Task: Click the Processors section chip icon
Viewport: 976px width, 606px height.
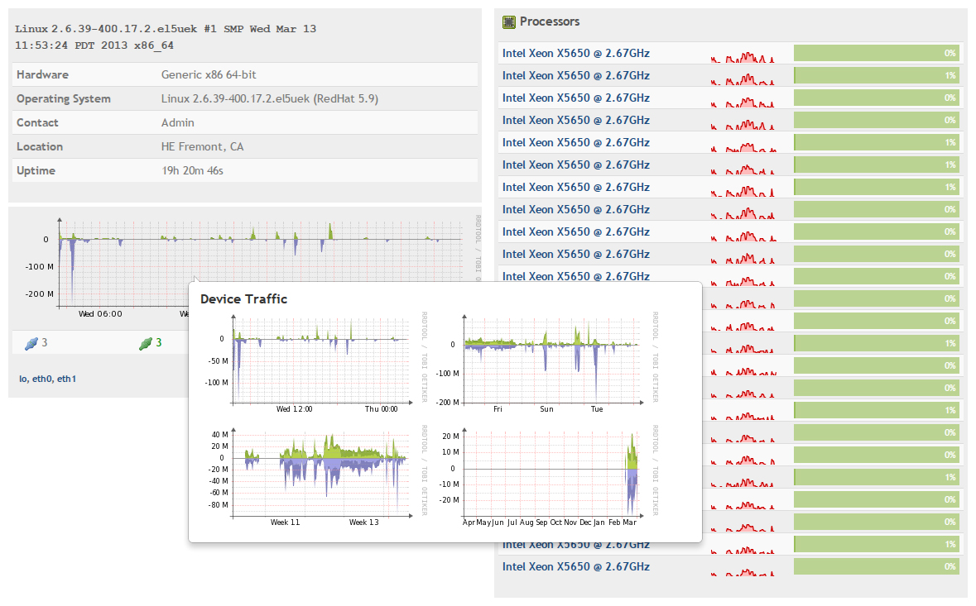Action: click(509, 21)
